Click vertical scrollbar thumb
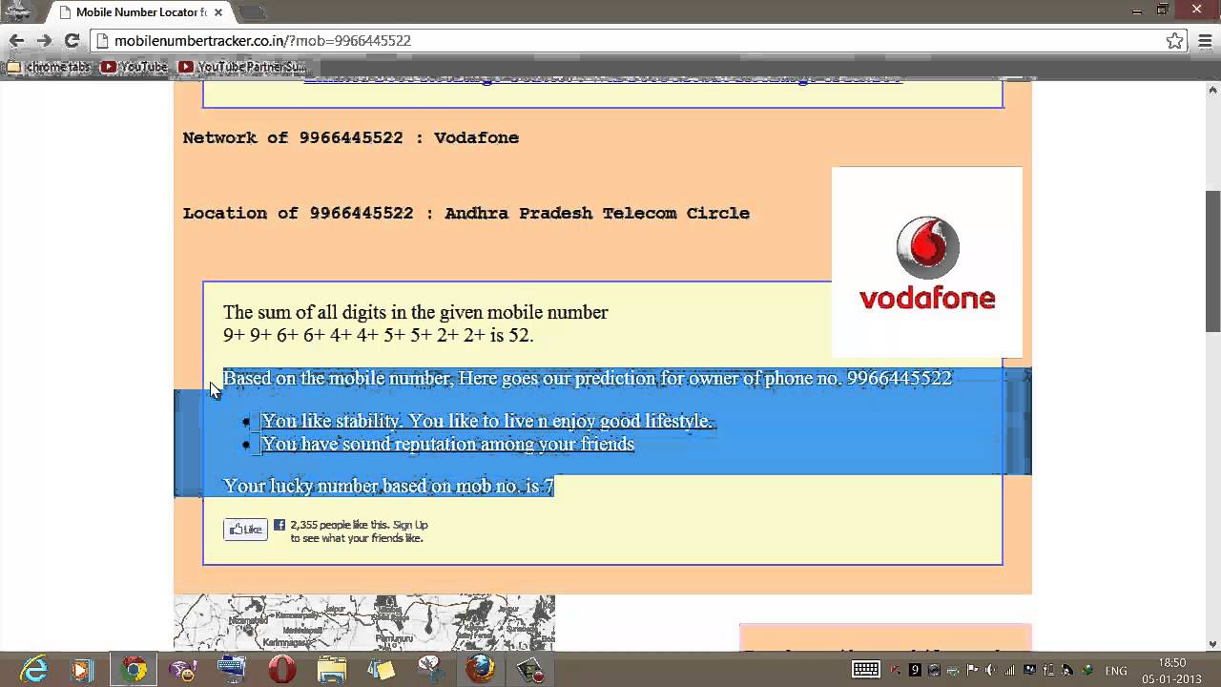 click(x=1212, y=260)
